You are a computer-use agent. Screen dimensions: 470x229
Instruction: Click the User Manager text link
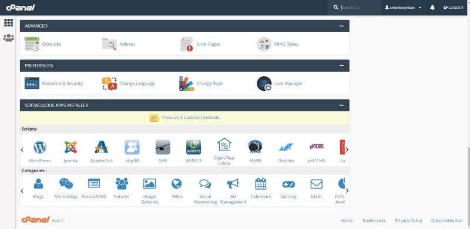[x=288, y=83]
